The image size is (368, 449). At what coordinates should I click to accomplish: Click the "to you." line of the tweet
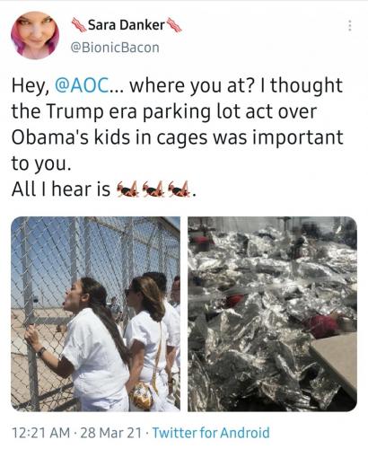tap(41, 163)
